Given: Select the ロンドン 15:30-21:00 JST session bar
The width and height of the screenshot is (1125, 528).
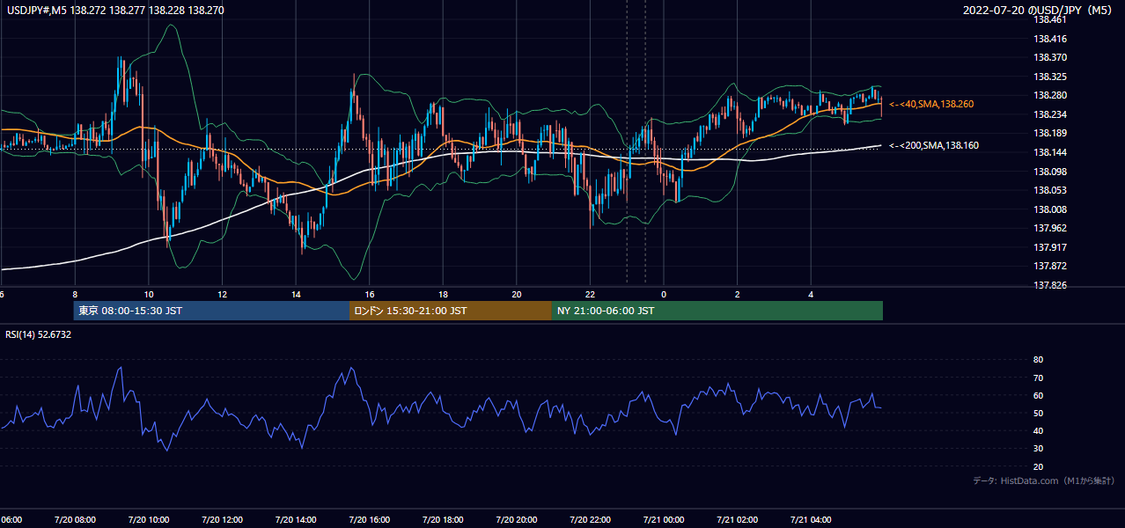Looking at the screenshot, I should pos(451,311).
